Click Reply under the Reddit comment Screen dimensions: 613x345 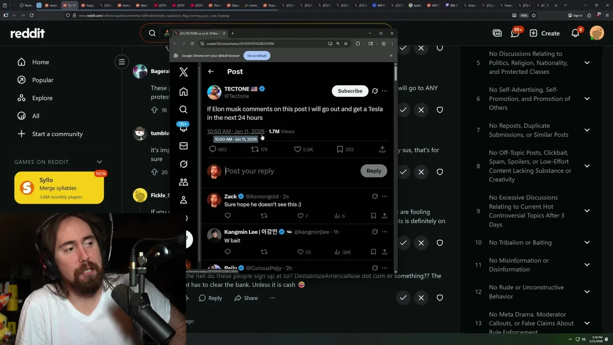[210, 298]
